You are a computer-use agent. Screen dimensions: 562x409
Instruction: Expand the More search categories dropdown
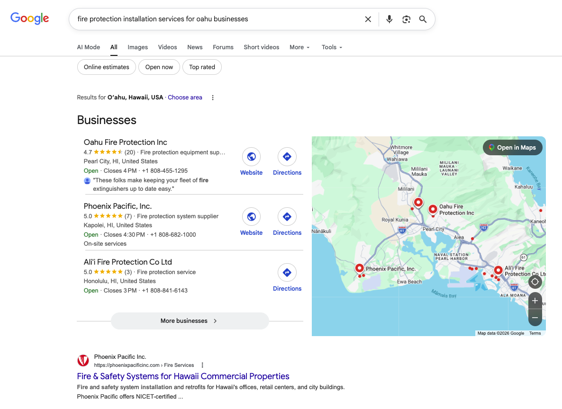click(299, 47)
